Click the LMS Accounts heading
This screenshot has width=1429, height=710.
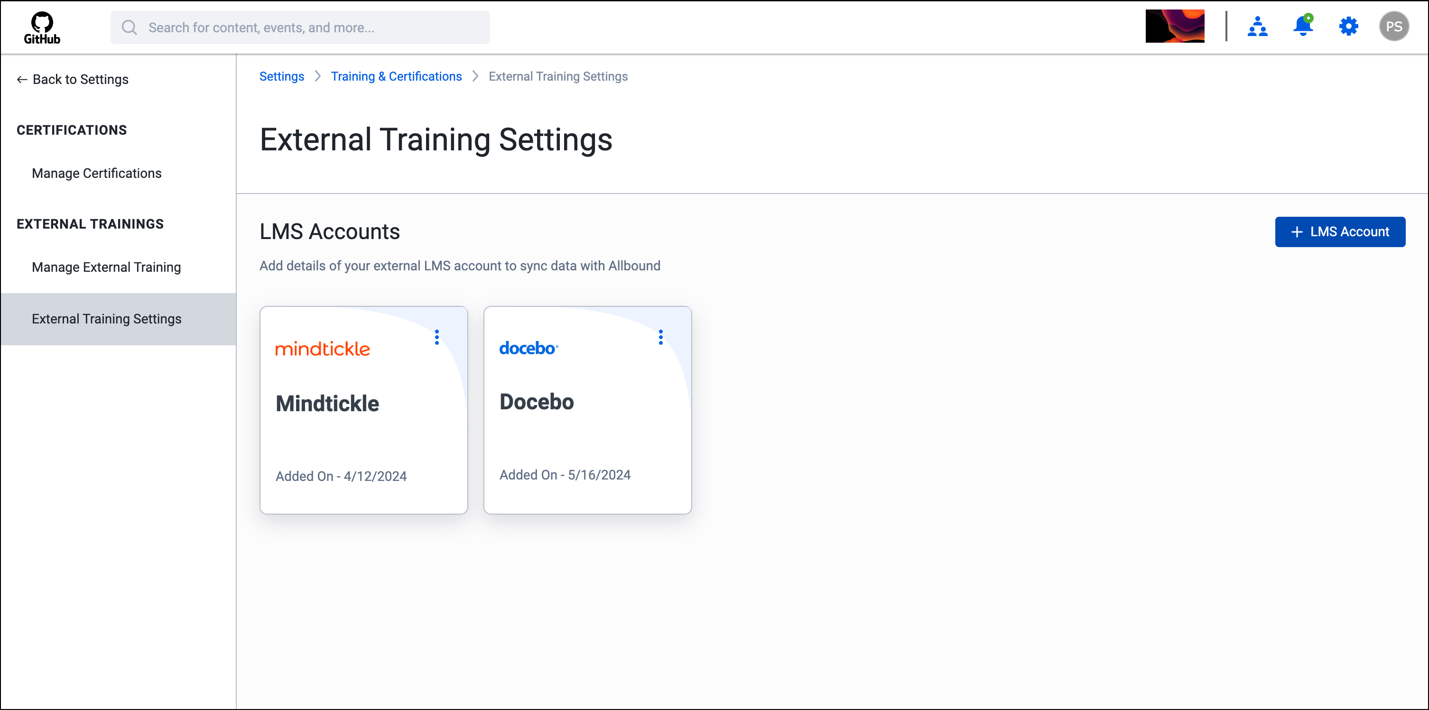click(330, 232)
